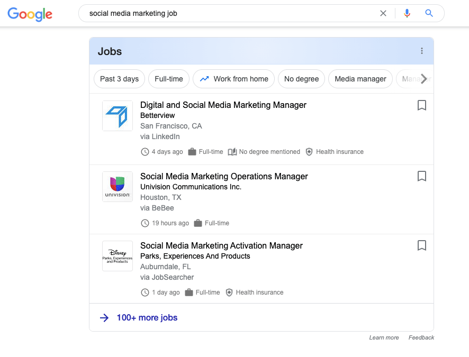This screenshot has height=357, width=469.
Task: Click the Feedback link
Action: pyautogui.click(x=421, y=337)
